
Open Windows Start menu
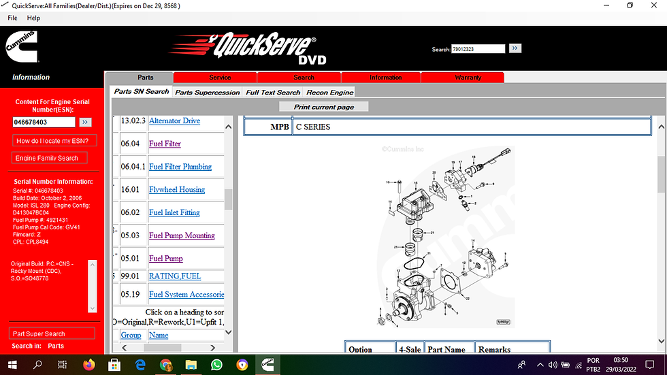tap(12, 365)
